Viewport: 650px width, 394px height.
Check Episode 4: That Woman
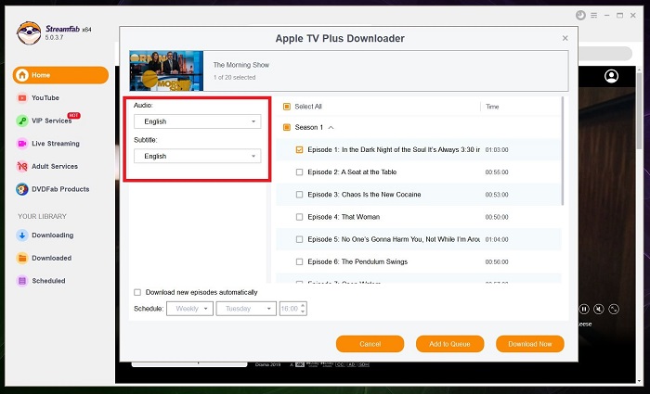(x=299, y=217)
